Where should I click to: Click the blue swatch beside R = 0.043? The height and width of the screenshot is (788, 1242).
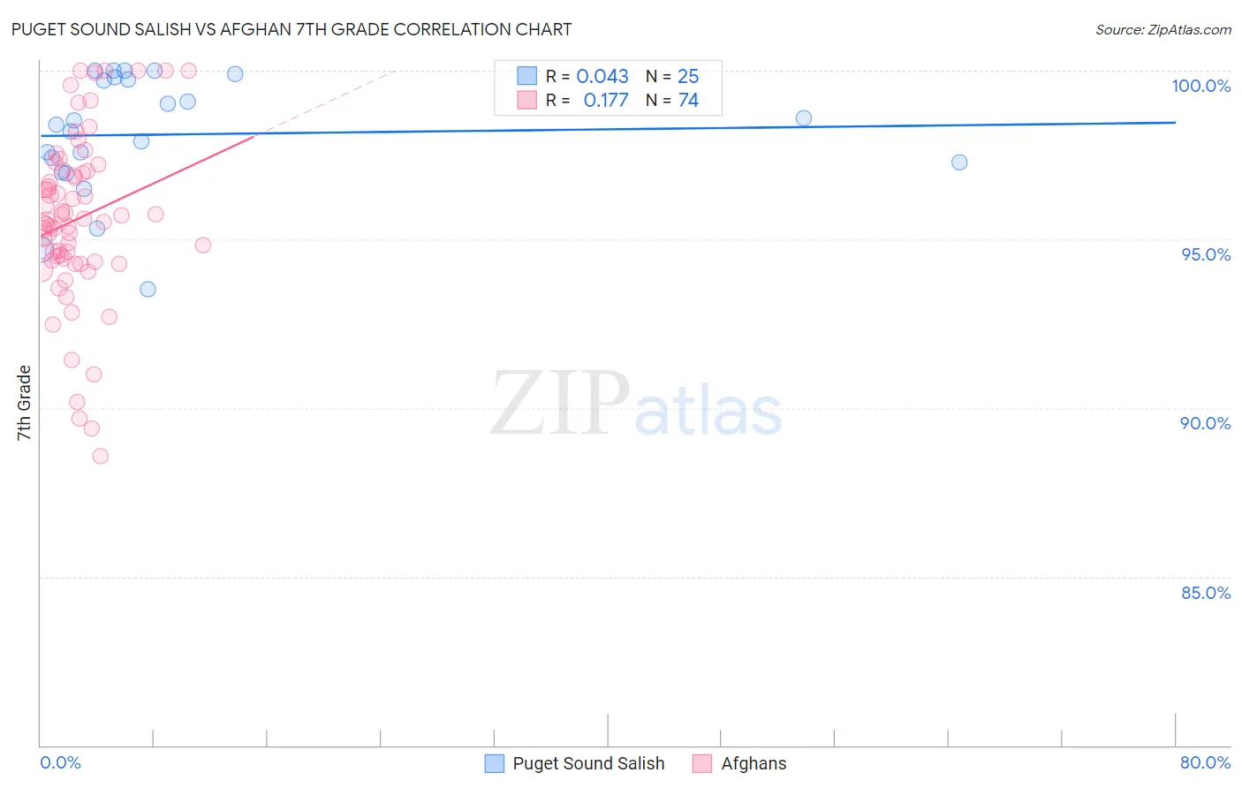[x=527, y=76]
